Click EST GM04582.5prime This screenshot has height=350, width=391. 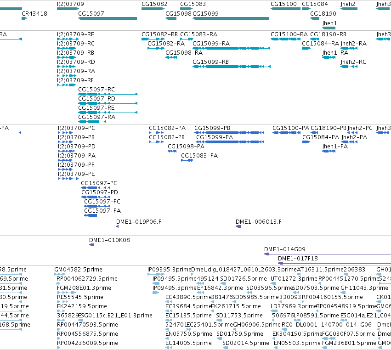(x=60, y=274)
